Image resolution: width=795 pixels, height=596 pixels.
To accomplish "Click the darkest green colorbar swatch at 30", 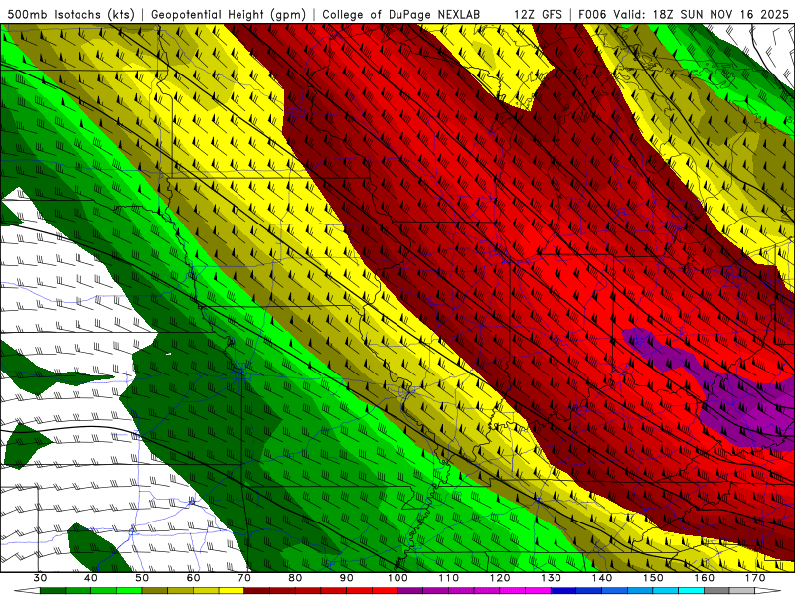I will [53, 591].
